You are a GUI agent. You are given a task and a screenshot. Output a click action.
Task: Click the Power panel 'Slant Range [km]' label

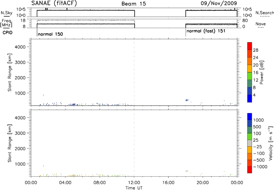tap(10, 72)
